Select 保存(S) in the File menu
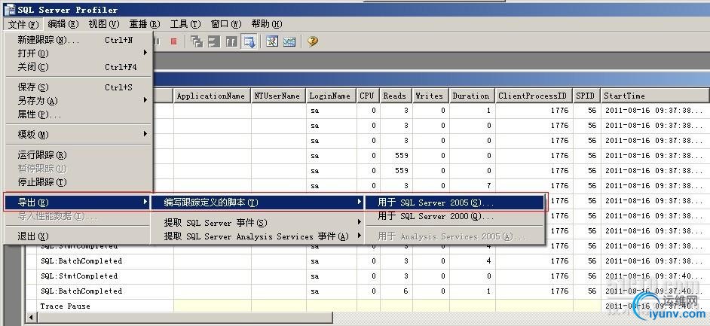The height and width of the screenshot is (326, 710). (78, 87)
